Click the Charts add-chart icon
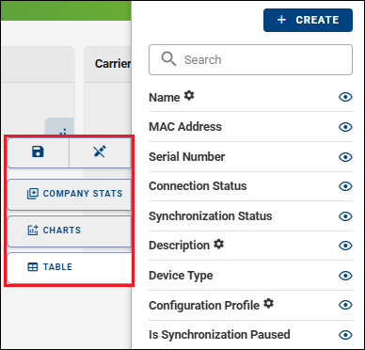The height and width of the screenshot is (350, 365). click(x=33, y=231)
